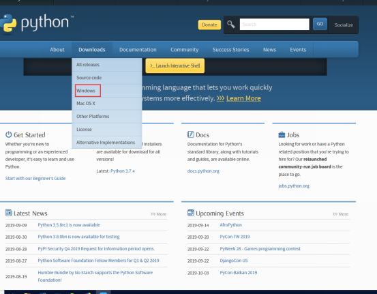Open the Downloads menu
Image resolution: width=377 pixels, height=294 pixels.
tap(92, 50)
